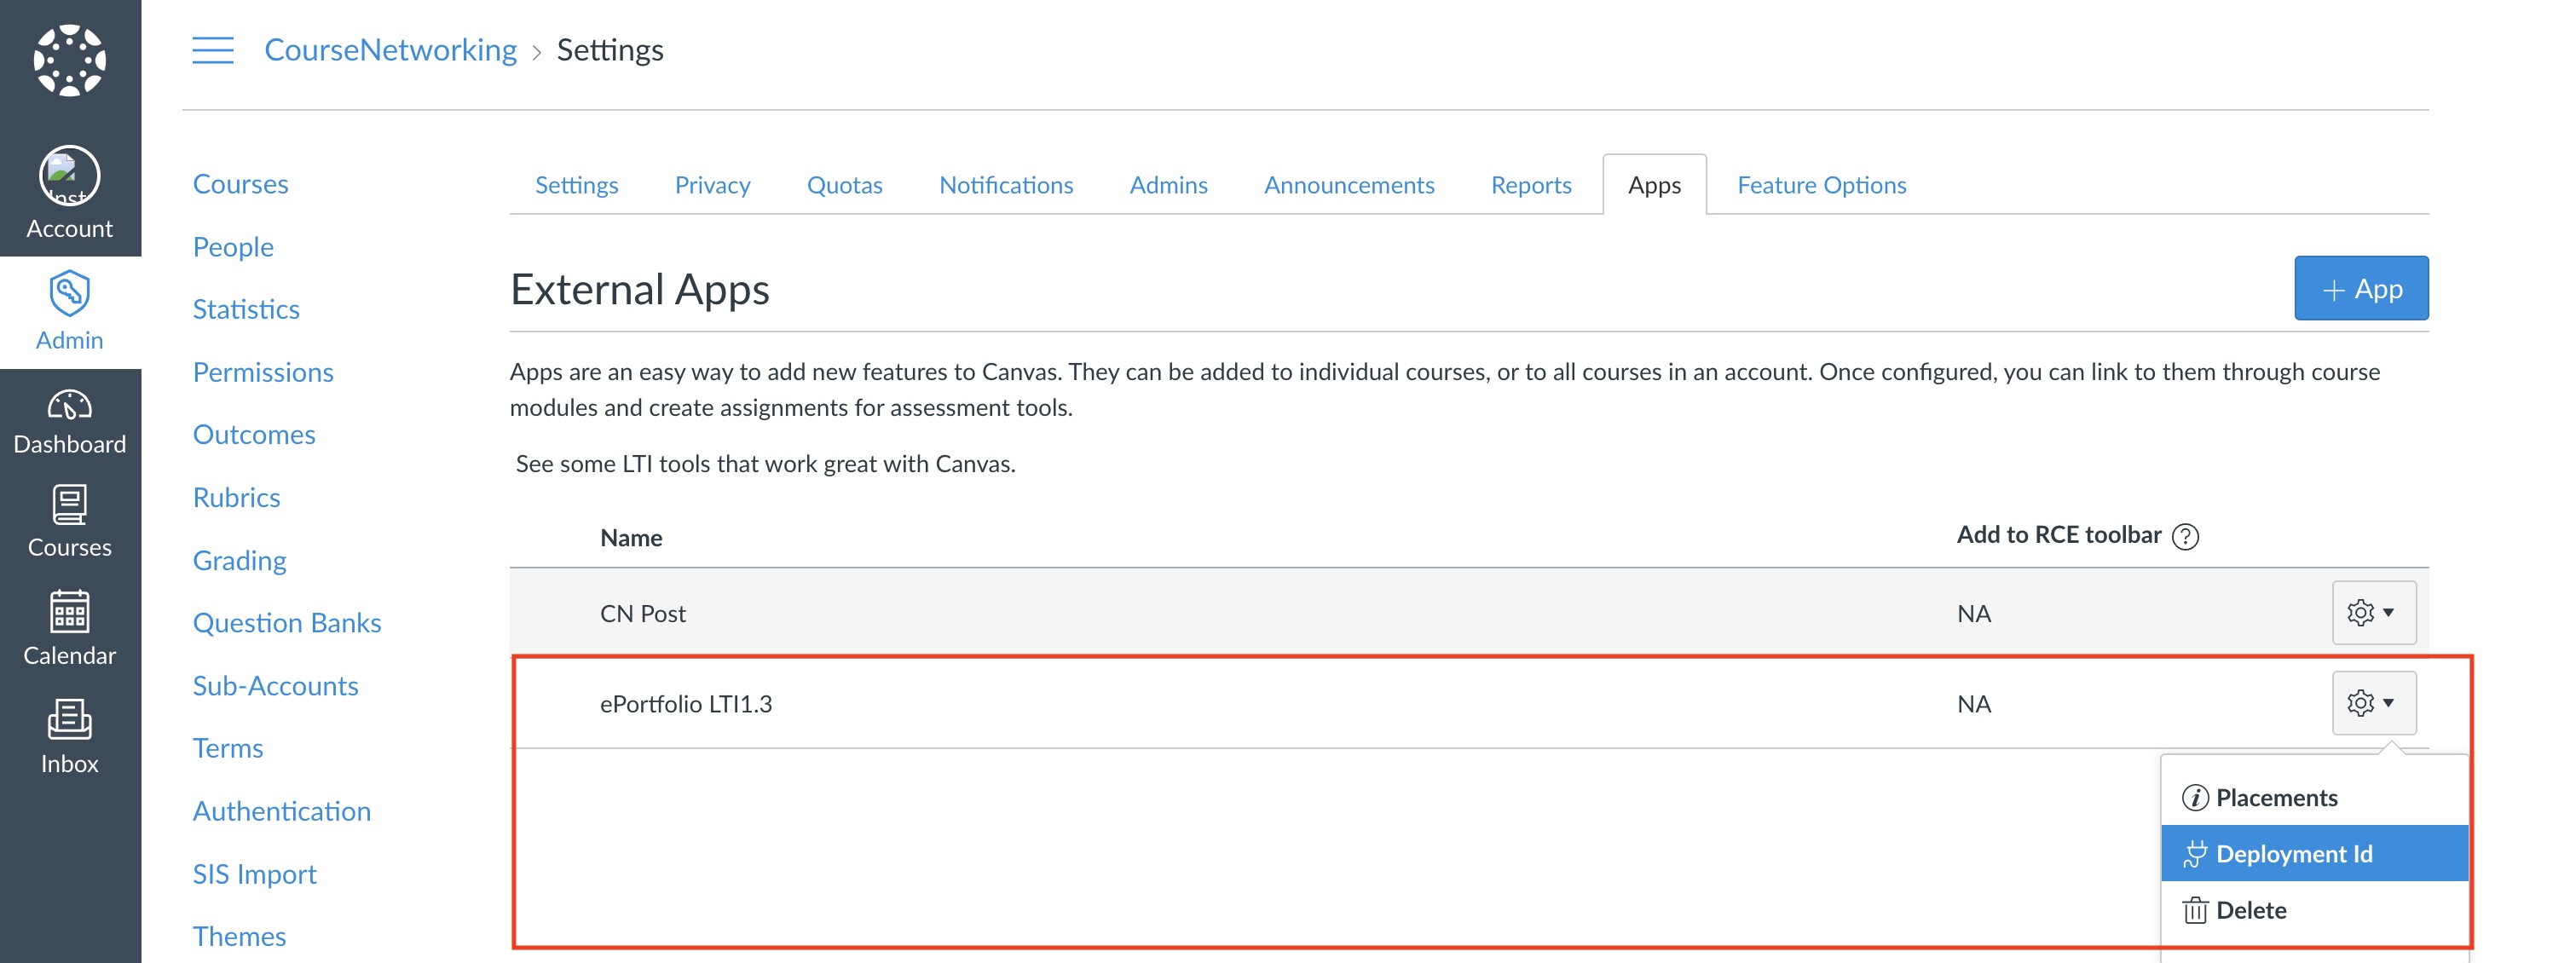Choose Placements from the gear menu
This screenshot has height=963, width=2576.
[2275, 798]
